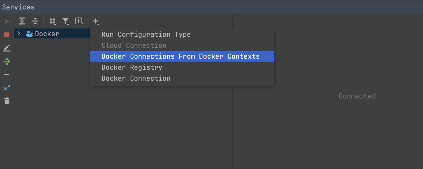Click the blue diagonal arrows icon
The image size is (423, 169).
[7, 88]
